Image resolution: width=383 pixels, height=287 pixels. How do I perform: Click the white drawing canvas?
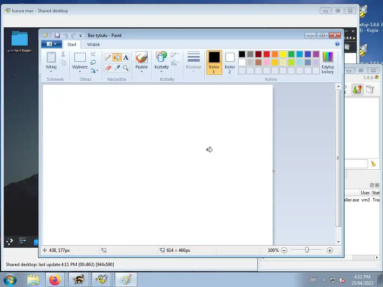pyautogui.click(x=158, y=165)
